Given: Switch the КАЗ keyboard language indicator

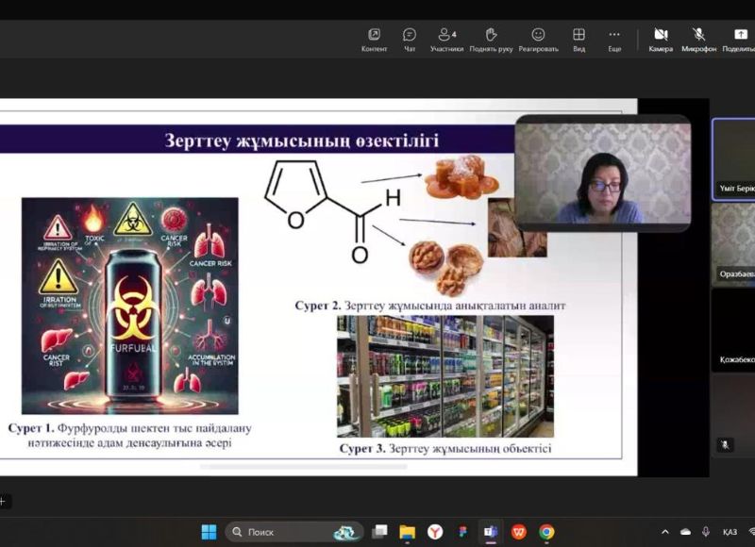Looking at the screenshot, I should [x=730, y=532].
